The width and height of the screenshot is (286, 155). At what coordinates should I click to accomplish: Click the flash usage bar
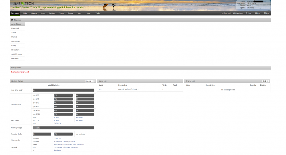42,134
